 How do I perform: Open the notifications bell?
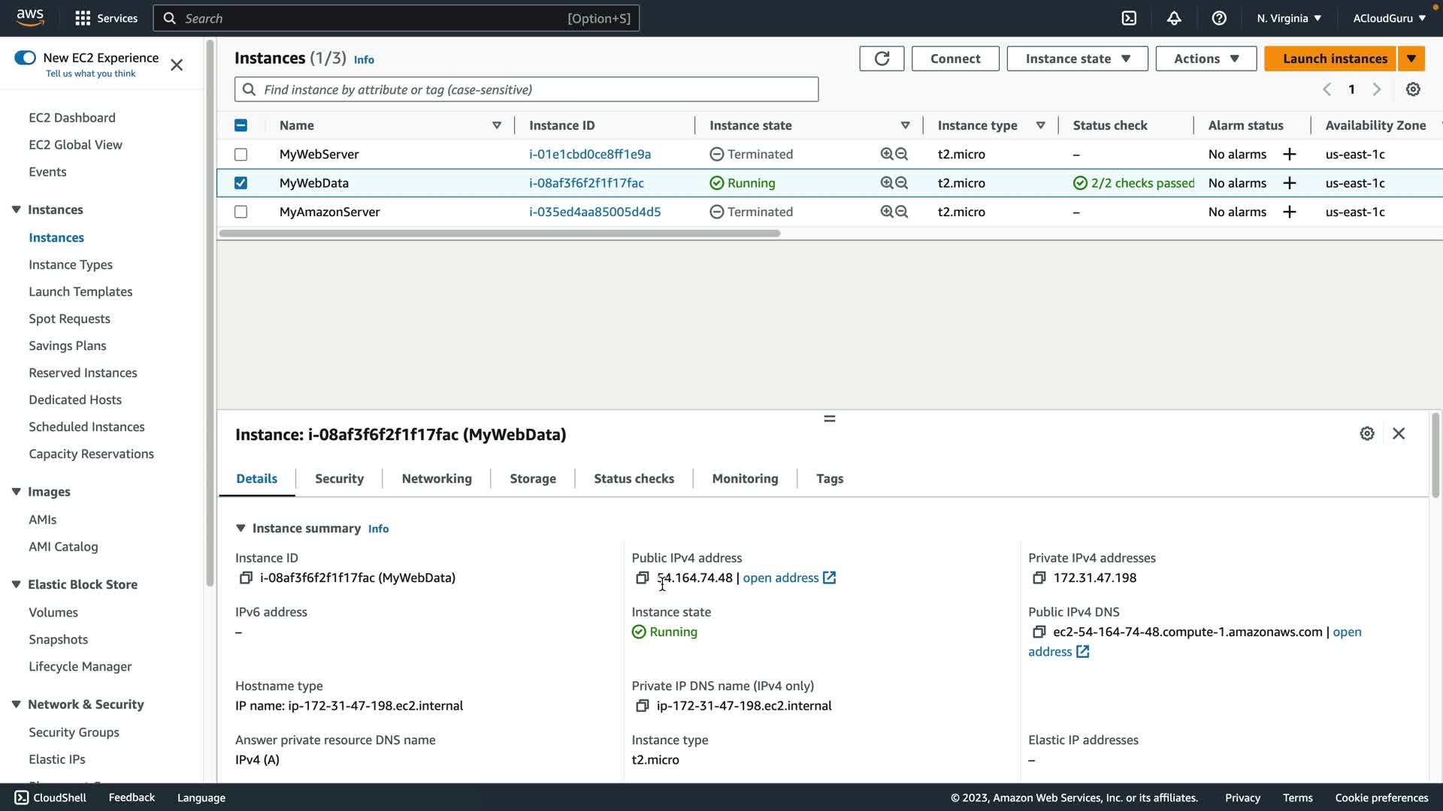(x=1174, y=18)
